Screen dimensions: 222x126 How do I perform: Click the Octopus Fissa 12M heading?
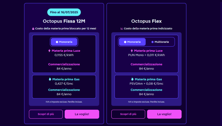(x=64, y=21)
